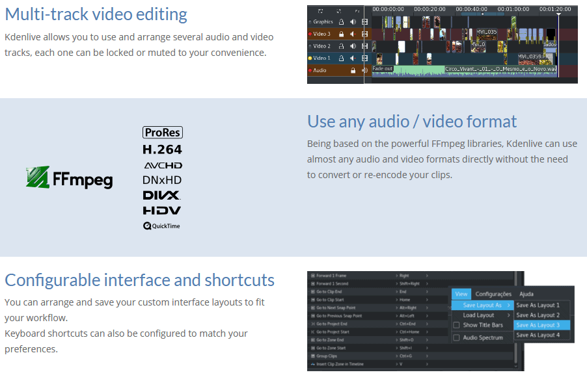Click the FFmpeg logo

pyautogui.click(x=69, y=177)
